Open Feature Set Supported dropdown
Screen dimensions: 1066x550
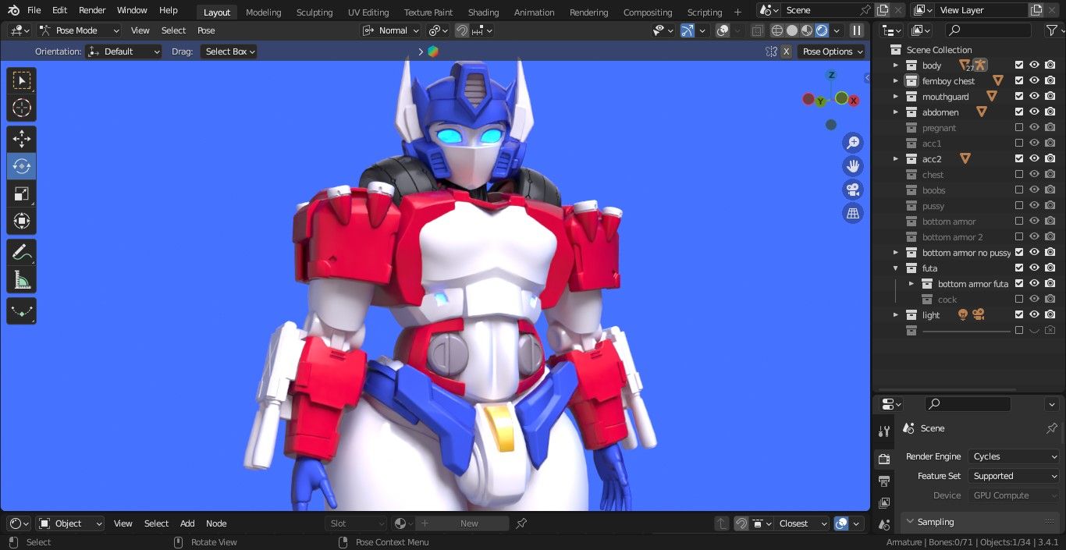[x=1014, y=476]
